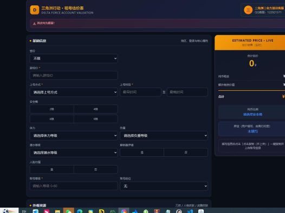Open File Explorer folder icon on taskbar
Viewport: 285px width, 213px height.
[x=57, y=211]
